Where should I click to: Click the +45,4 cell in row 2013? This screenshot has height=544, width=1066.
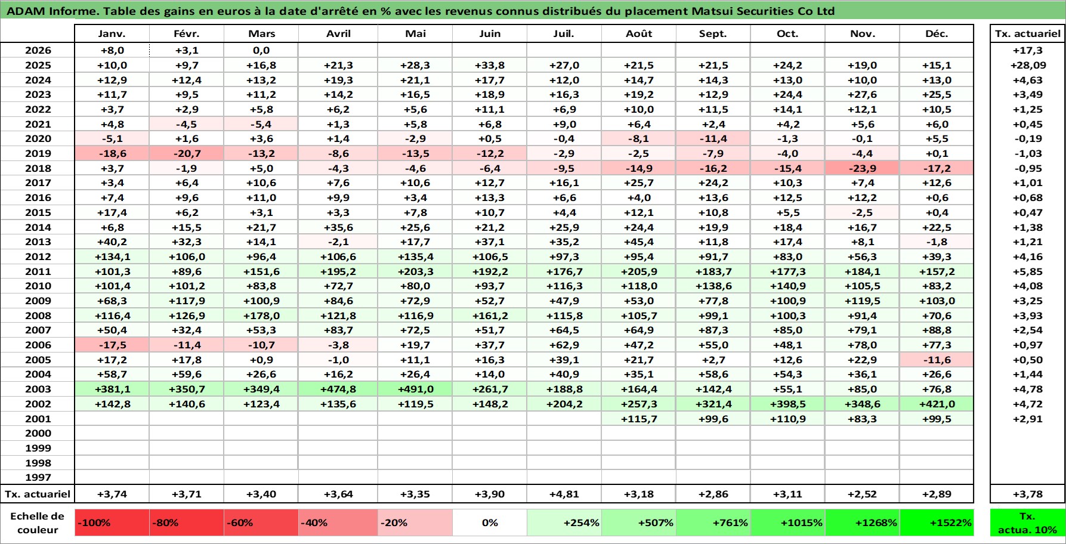click(x=638, y=242)
